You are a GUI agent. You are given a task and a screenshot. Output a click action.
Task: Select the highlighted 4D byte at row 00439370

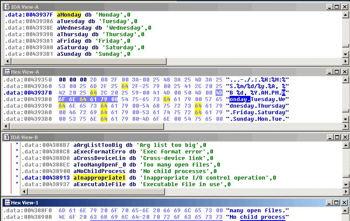[219, 93]
